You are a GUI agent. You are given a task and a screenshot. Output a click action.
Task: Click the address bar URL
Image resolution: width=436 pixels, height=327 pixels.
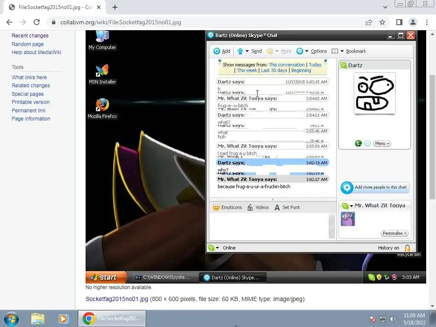[x=120, y=22]
